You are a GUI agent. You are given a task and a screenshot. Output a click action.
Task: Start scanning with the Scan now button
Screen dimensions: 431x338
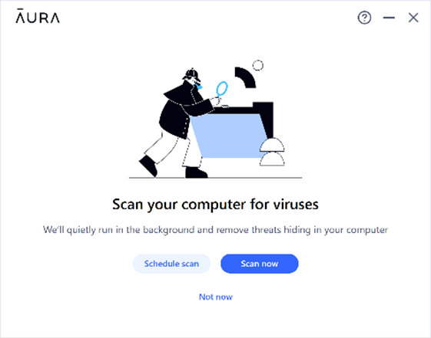tap(260, 264)
